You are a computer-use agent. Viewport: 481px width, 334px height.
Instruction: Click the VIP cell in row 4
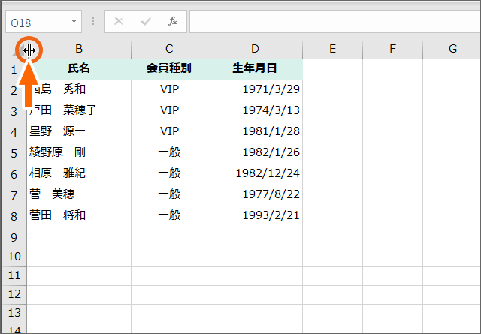click(x=169, y=132)
